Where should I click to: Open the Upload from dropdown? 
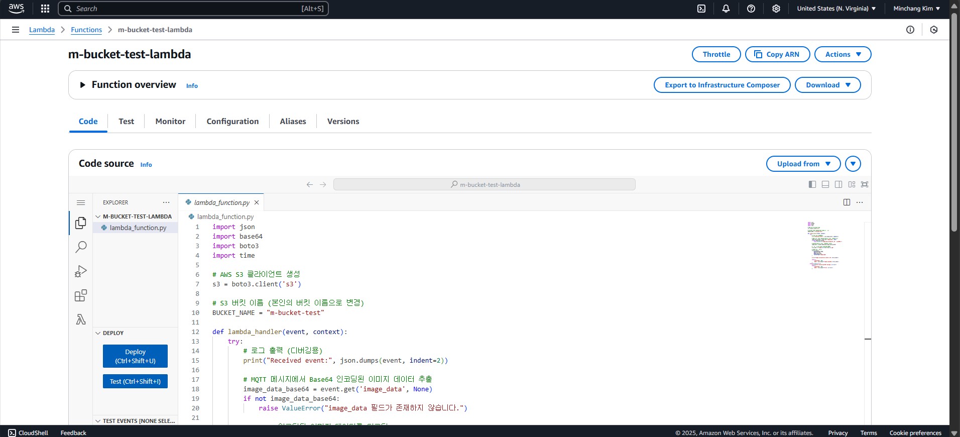803,164
